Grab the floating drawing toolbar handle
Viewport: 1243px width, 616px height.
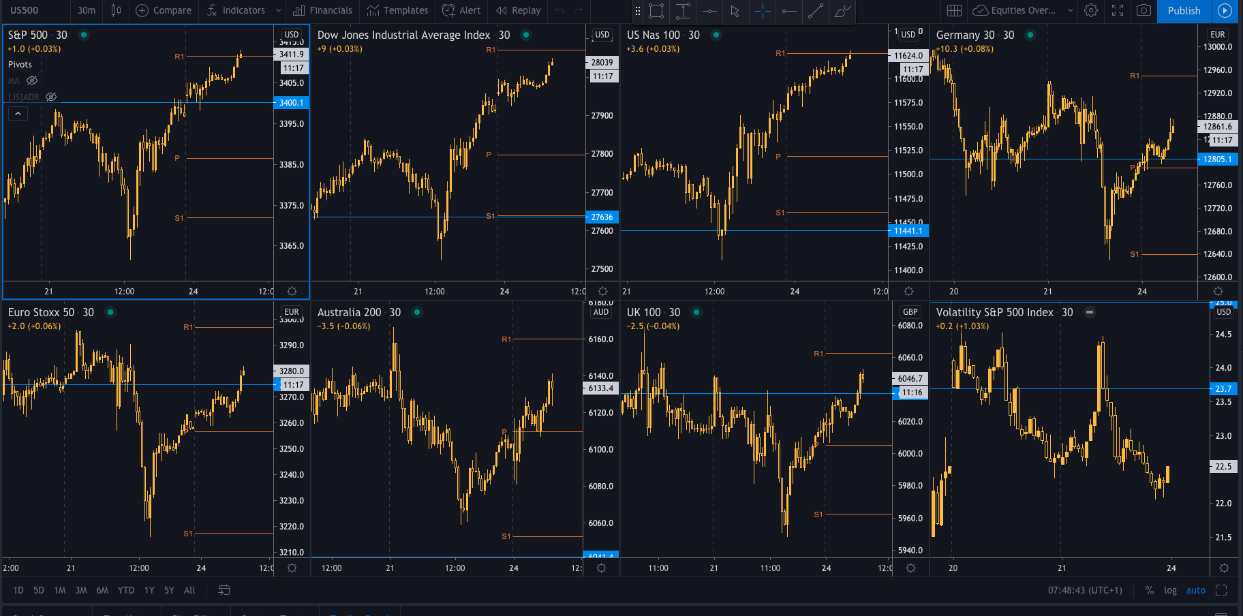638,10
